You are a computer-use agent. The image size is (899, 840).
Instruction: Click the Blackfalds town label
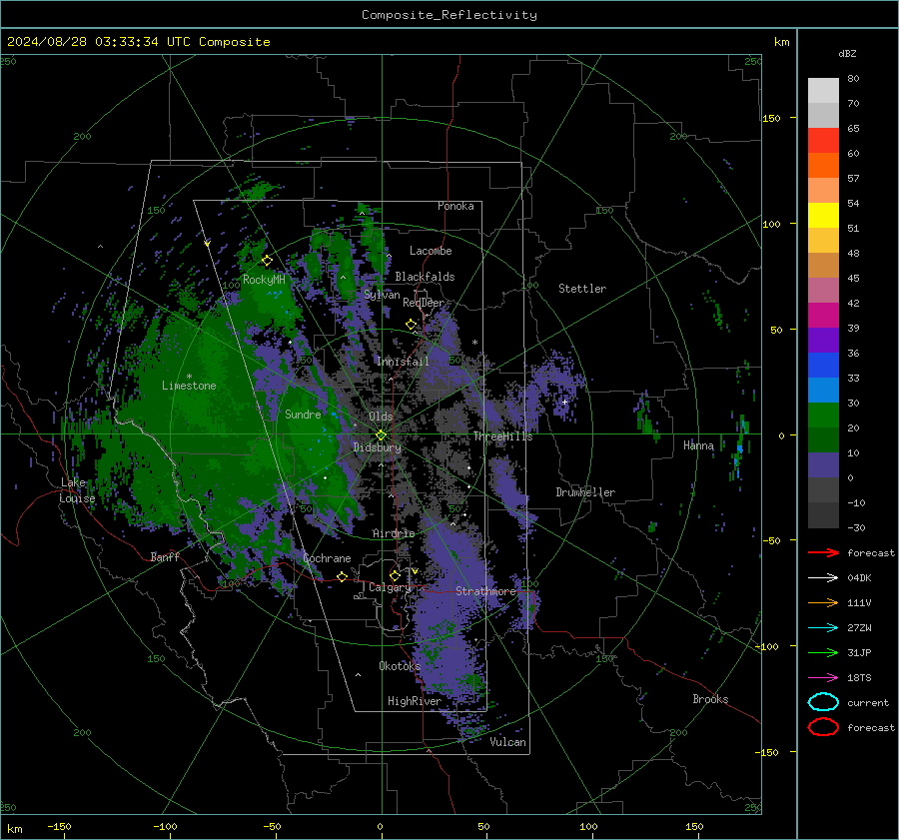tap(425, 277)
